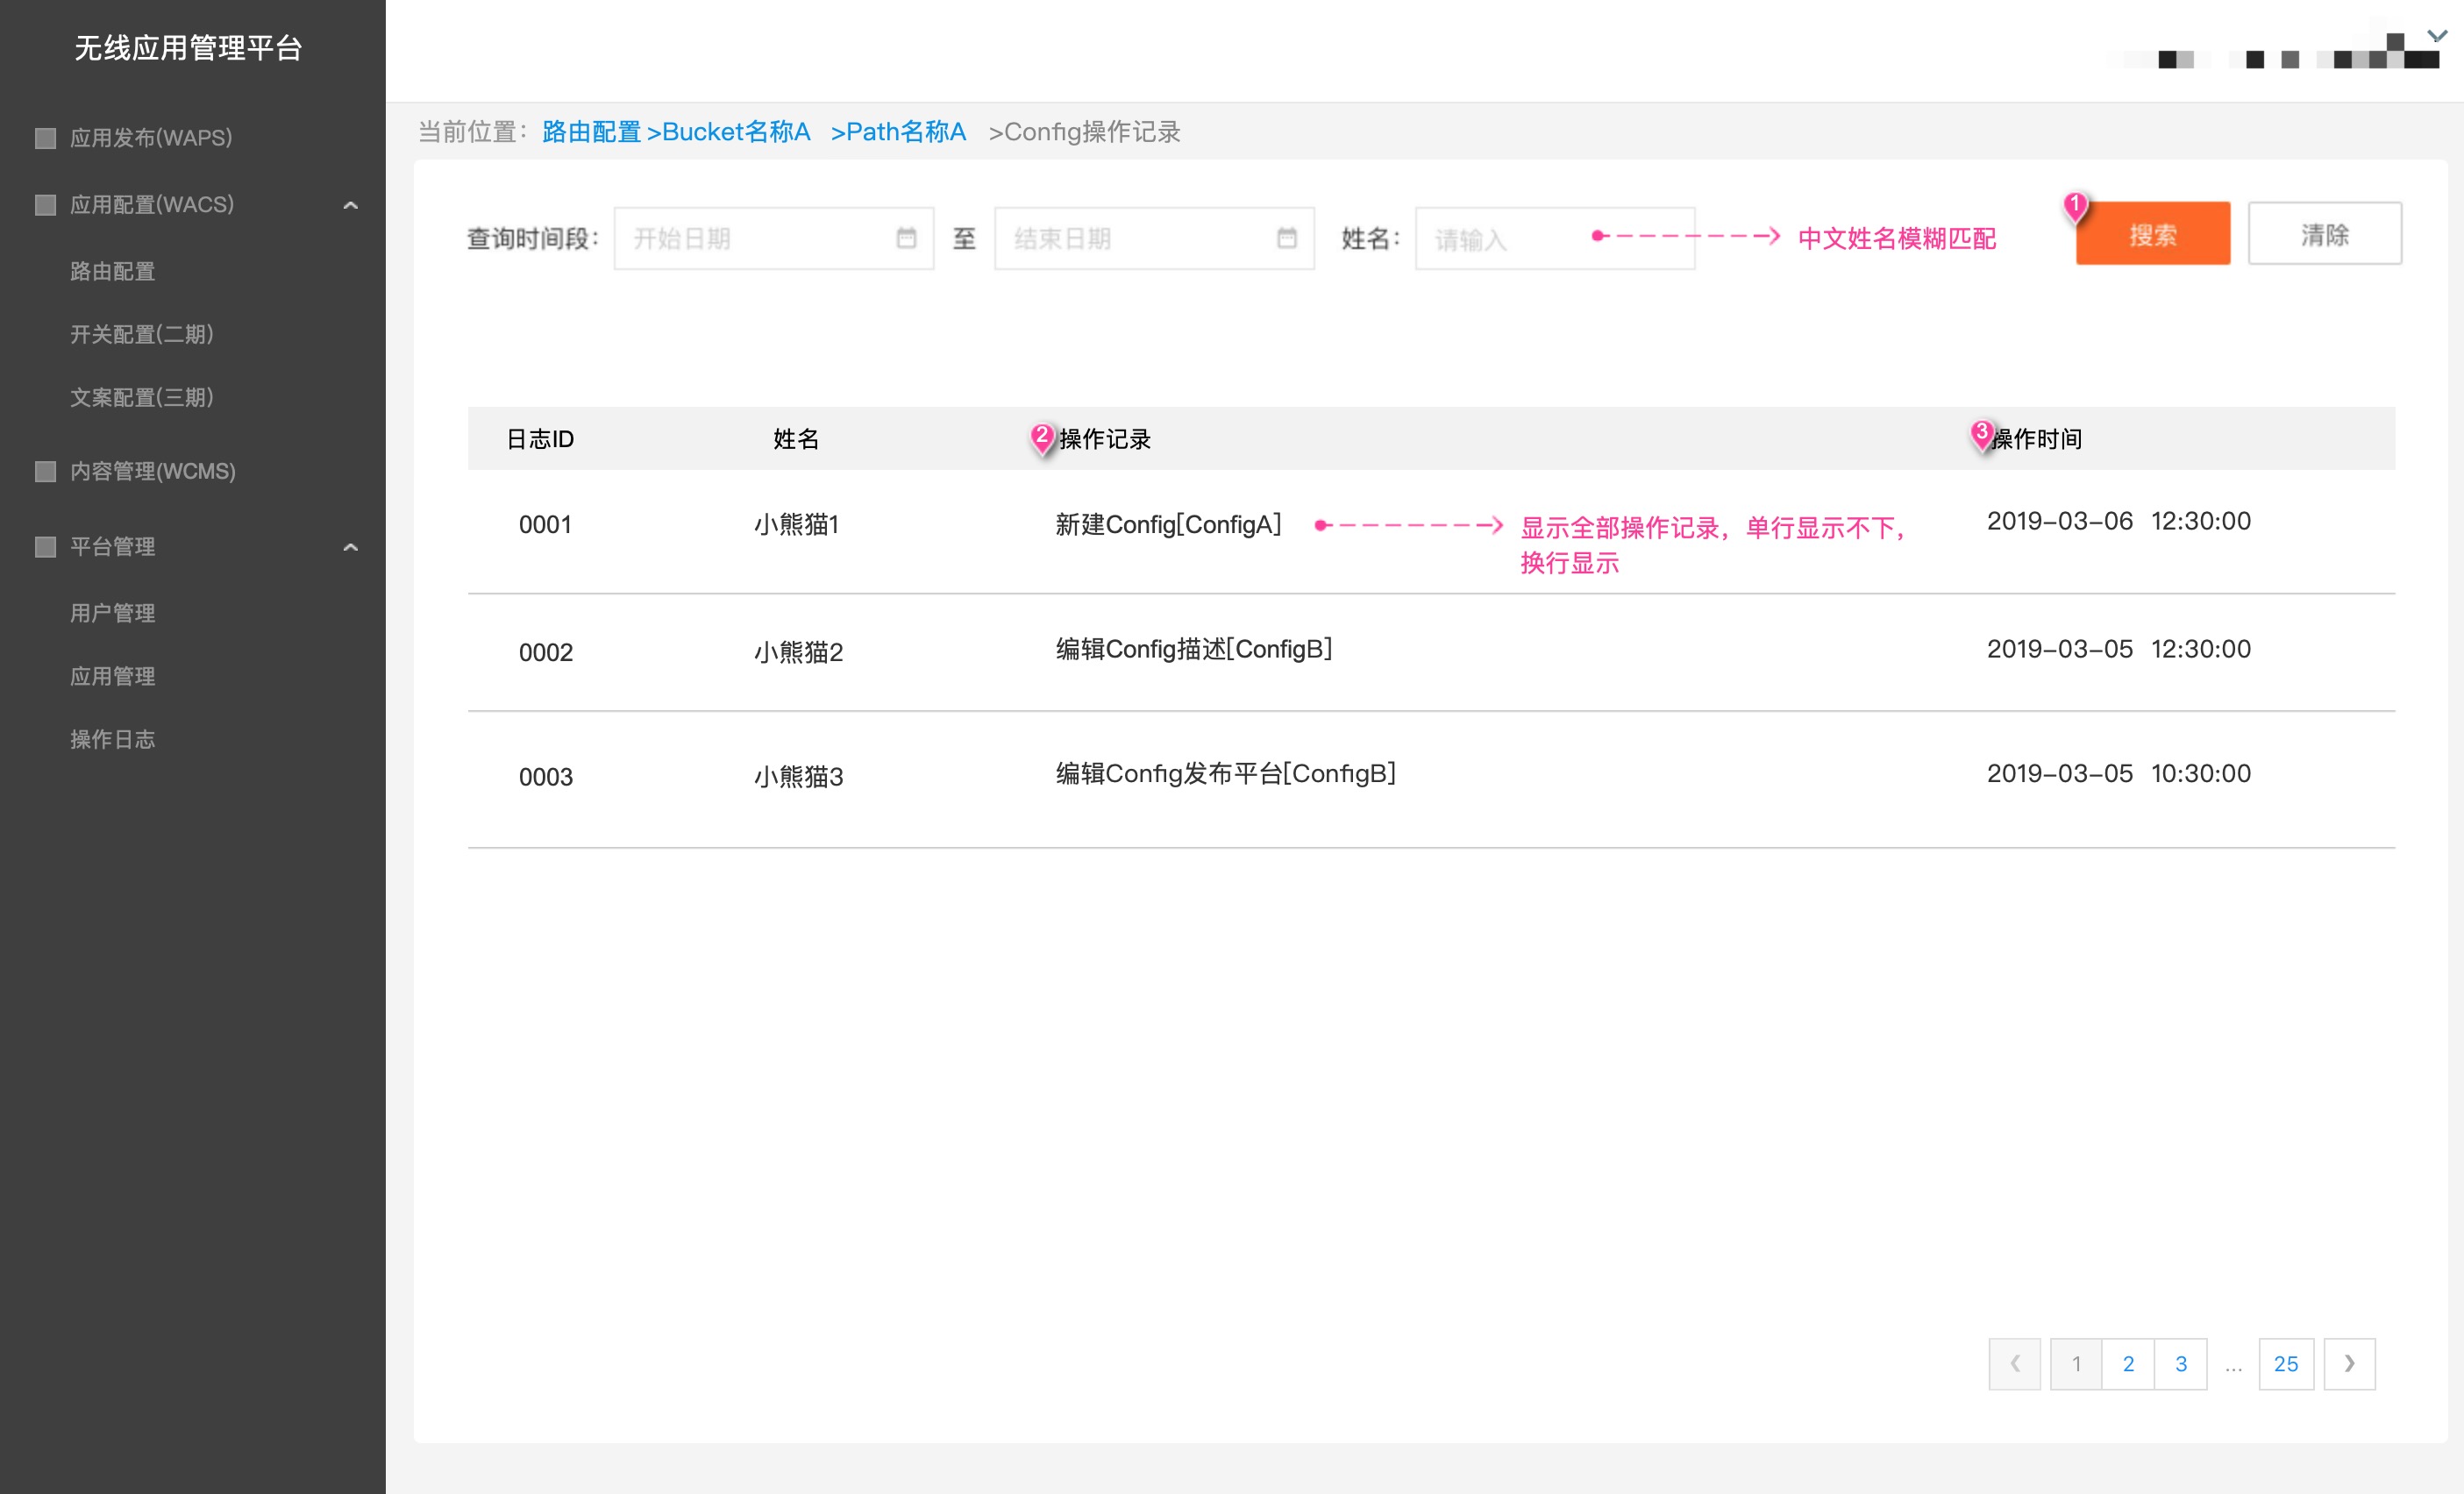Viewport: 2464px width, 1494px height.
Task: Click name cell 小熊猫1
Action: tap(797, 525)
